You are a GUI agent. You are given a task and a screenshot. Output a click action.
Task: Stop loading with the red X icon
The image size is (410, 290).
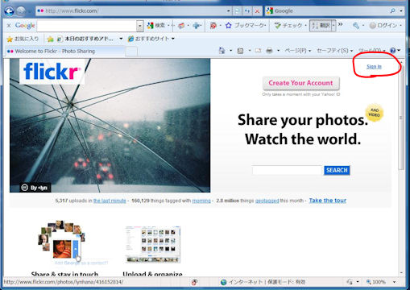pyautogui.click(x=257, y=11)
